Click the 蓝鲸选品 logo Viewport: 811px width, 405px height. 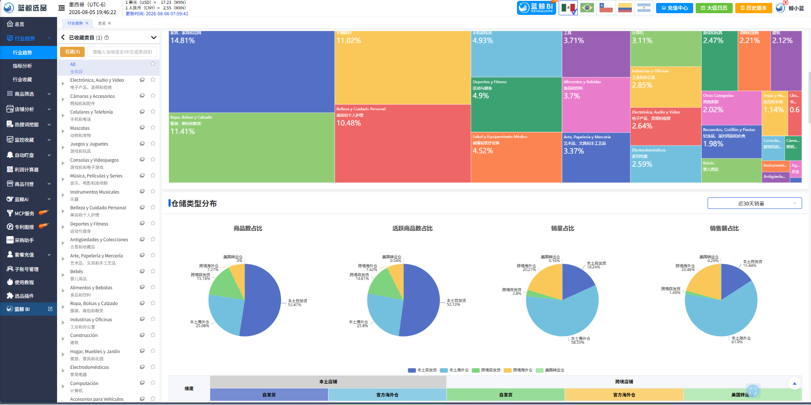coord(25,8)
